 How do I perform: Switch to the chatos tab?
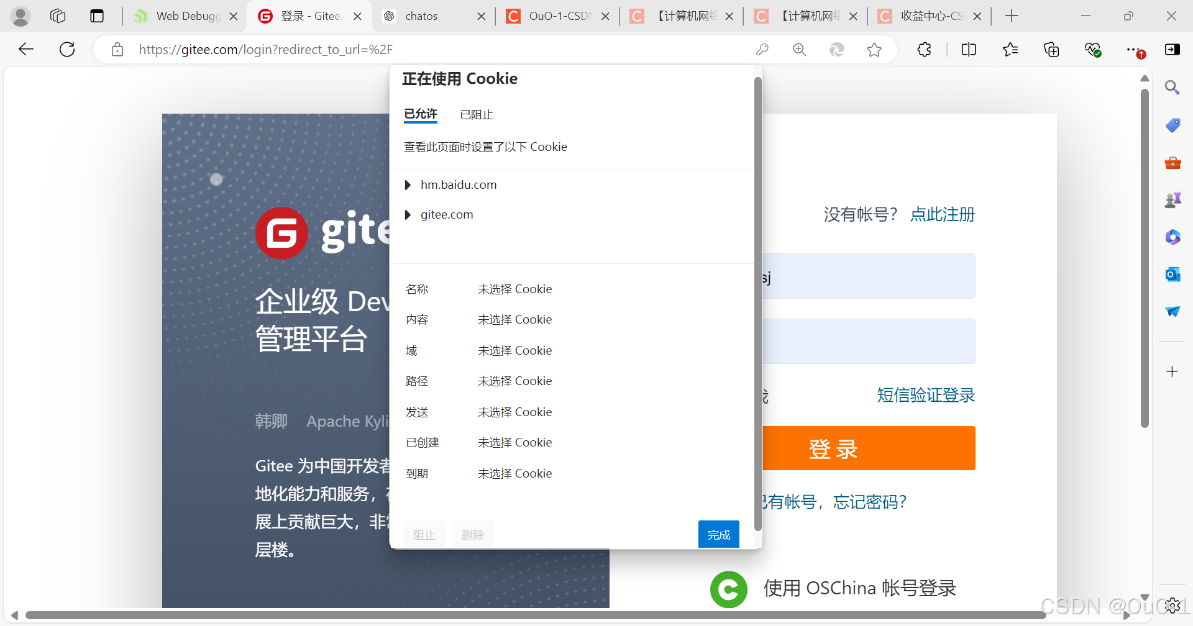[433, 16]
